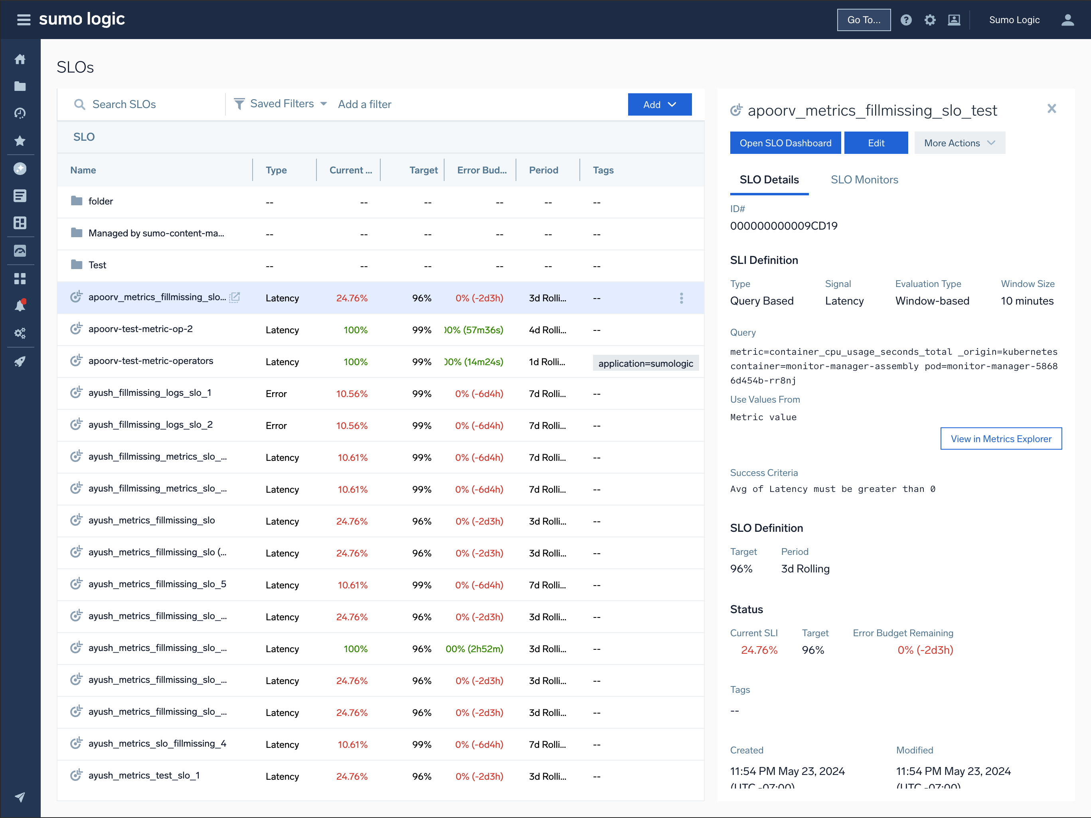Image resolution: width=1091 pixels, height=818 pixels.
Task: Switch to the SLO Monitors tab
Action: [x=864, y=179]
